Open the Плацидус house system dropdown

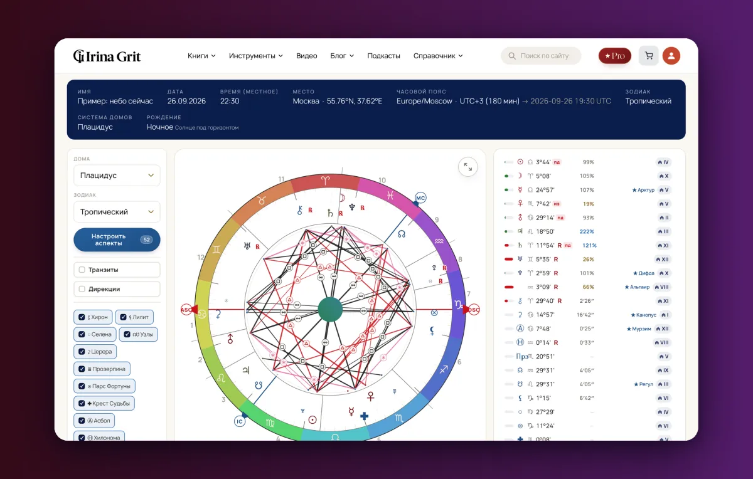pos(117,176)
